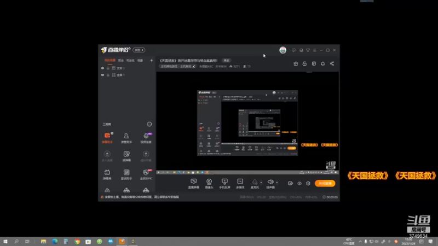The width and height of the screenshot is (438, 246).
Task: Switch to the 我的场景 tab
Action: 110,60
